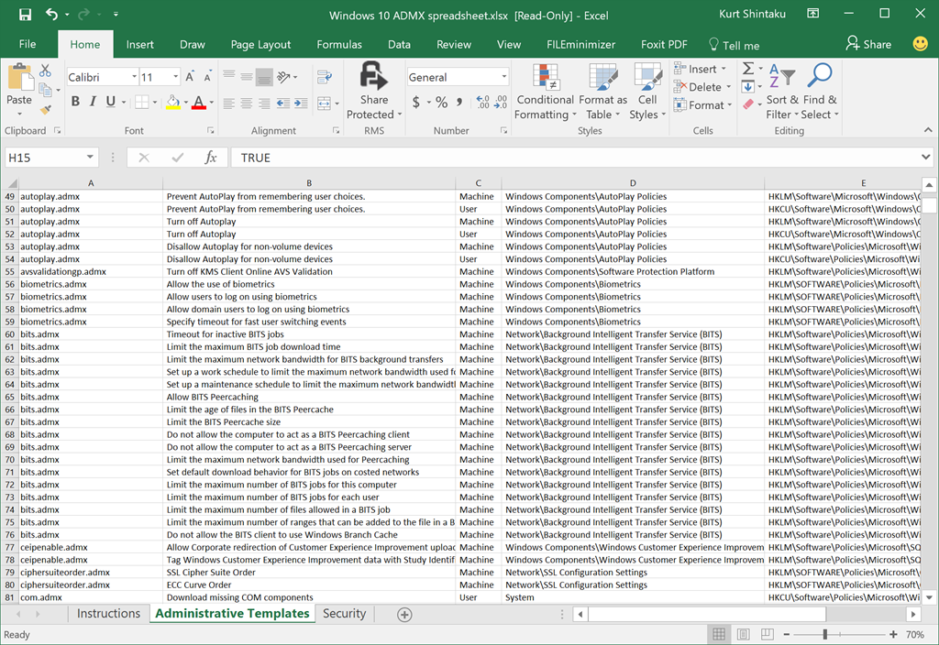Expand the number format dropdown showing General
This screenshot has width=939, height=645.
503,78
